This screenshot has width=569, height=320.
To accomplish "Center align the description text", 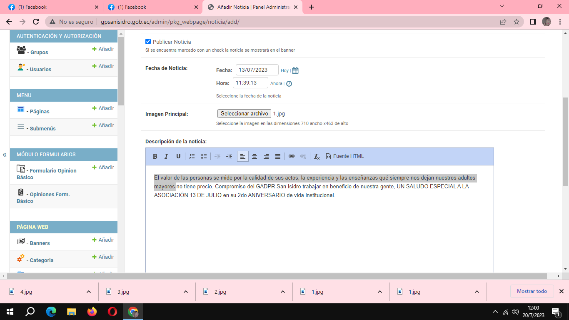I will pos(255,157).
